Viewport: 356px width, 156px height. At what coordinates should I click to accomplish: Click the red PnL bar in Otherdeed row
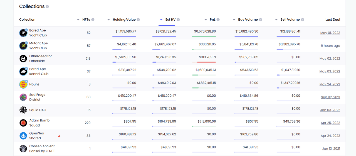tap(207, 62)
